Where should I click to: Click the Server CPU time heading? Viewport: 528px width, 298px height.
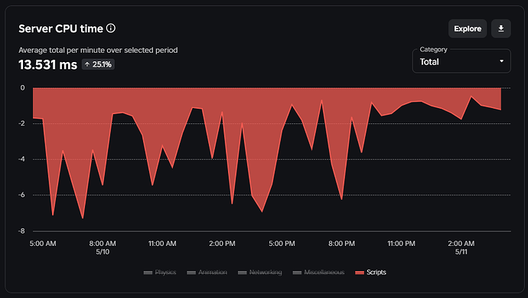click(60, 28)
